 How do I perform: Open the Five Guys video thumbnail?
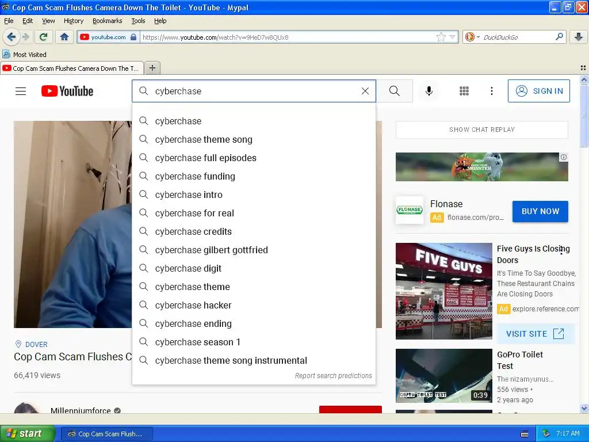pyautogui.click(x=443, y=291)
